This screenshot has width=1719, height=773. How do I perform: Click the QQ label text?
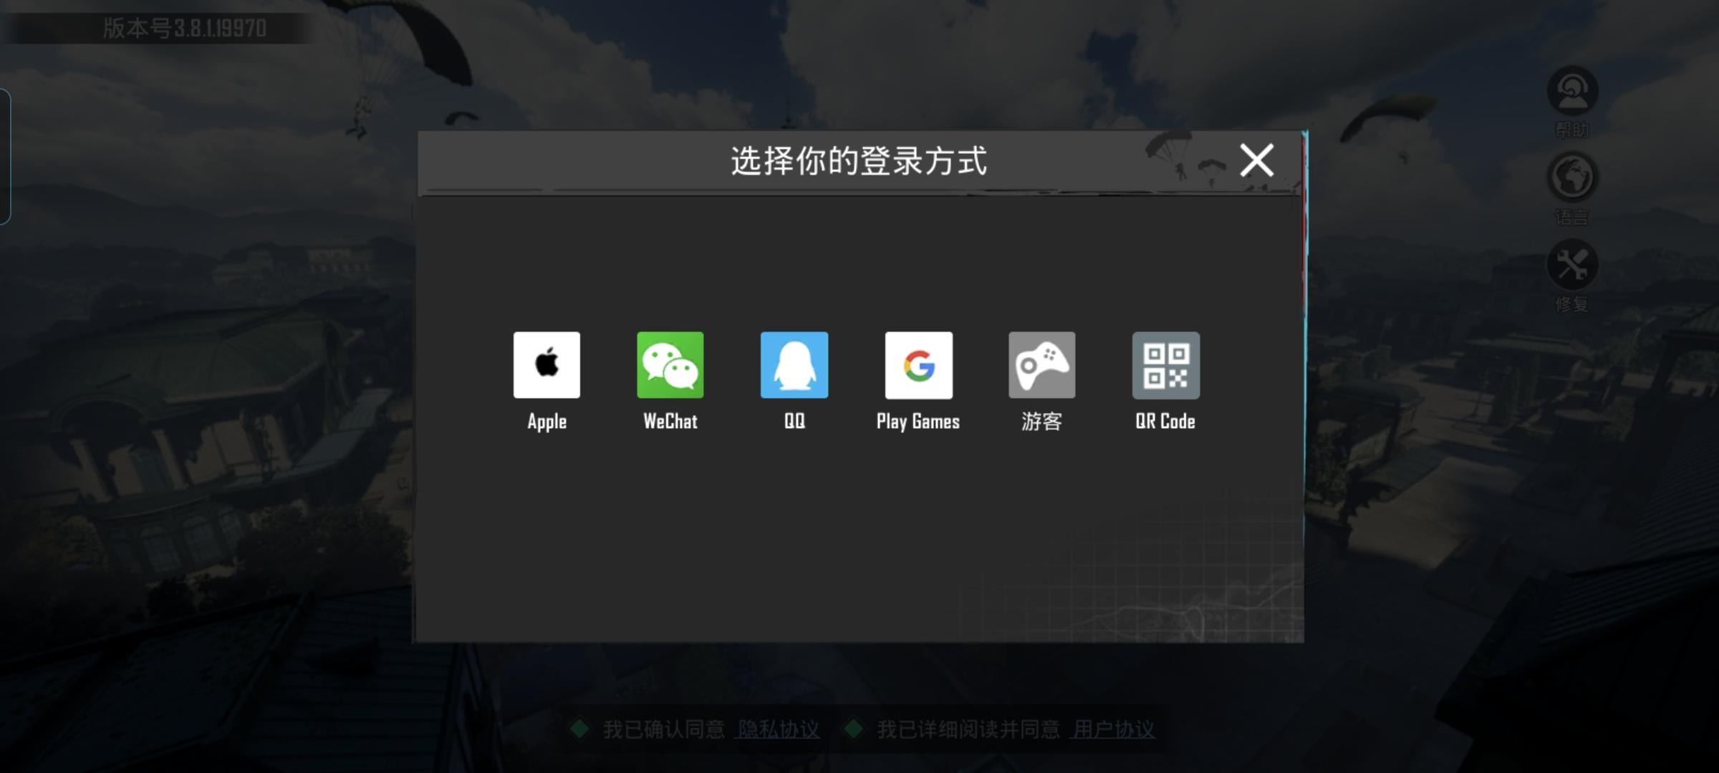coord(794,421)
